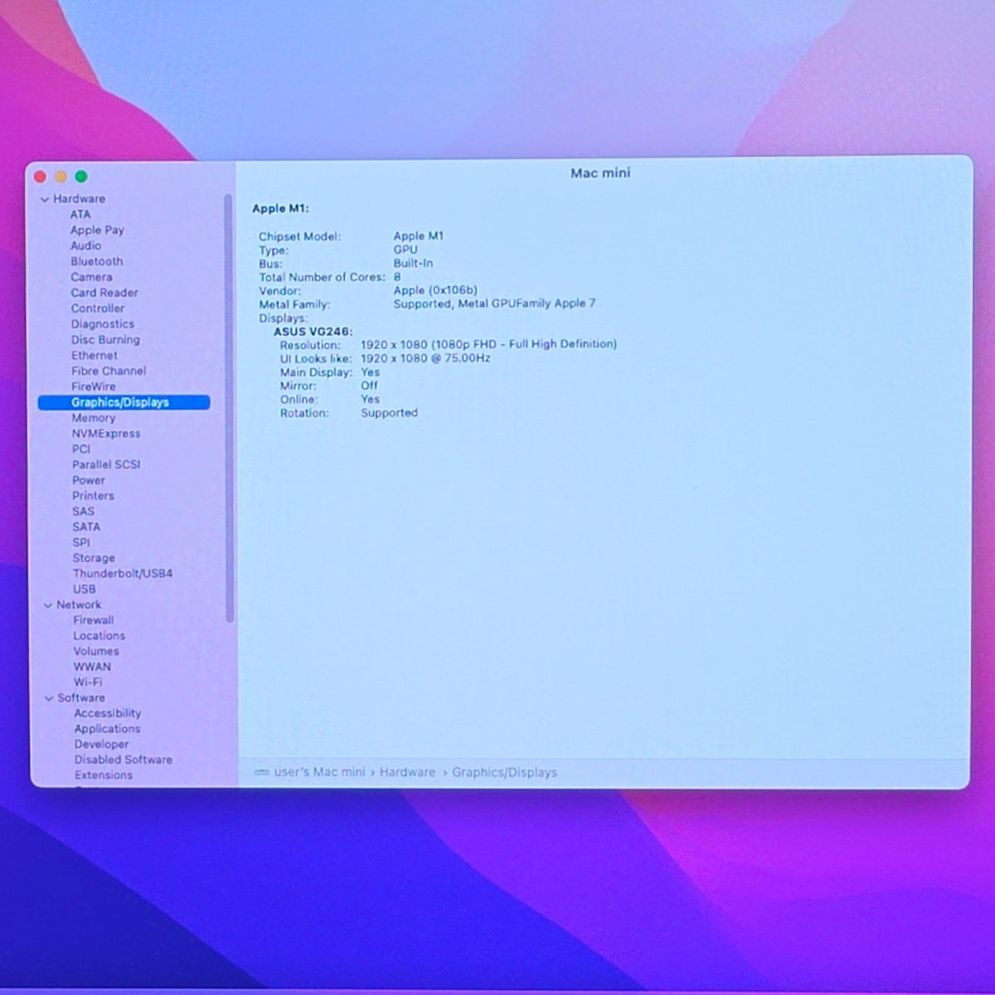Select Accessibility under Software
The height and width of the screenshot is (995, 995).
pos(108,713)
